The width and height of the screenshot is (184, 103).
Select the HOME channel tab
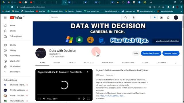(42, 63)
